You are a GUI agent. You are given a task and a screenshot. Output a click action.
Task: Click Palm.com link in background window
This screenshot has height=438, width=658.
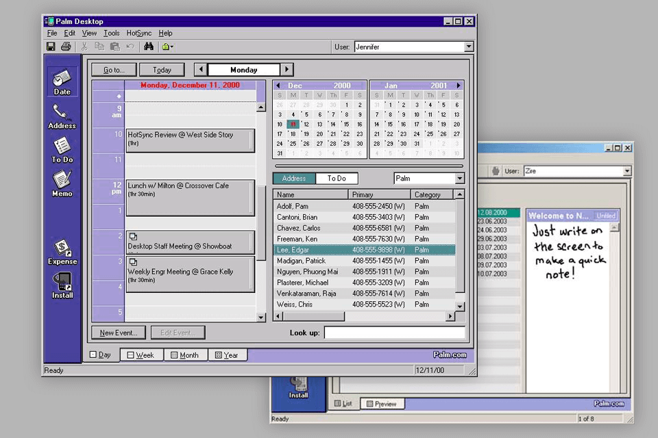point(609,404)
